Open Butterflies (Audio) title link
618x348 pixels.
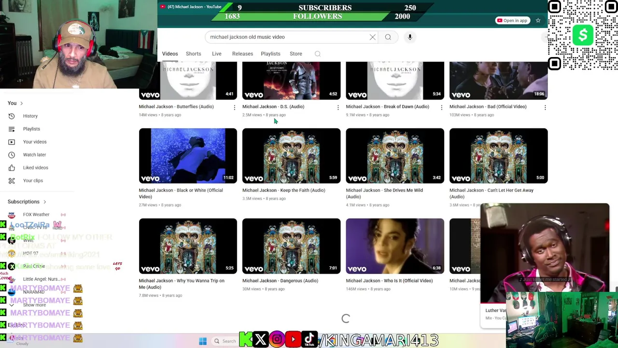pos(176,106)
